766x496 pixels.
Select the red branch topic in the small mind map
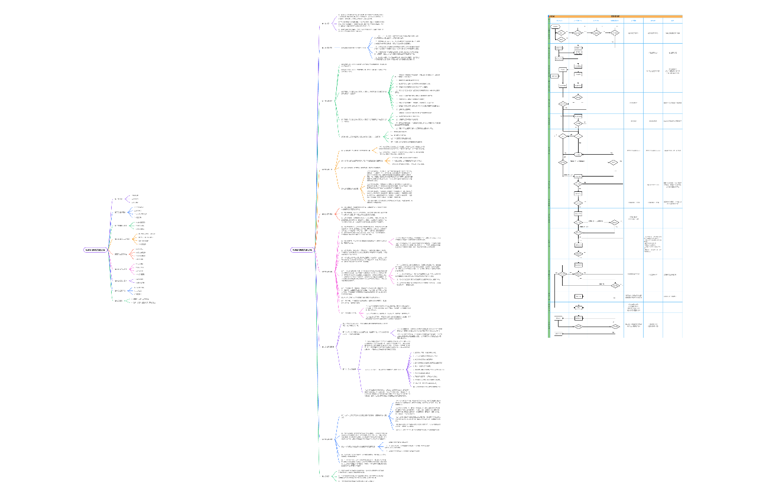[121, 254]
